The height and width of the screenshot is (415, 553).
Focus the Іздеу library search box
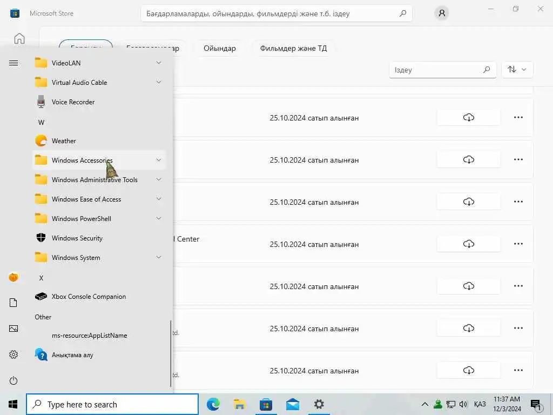coord(443,70)
